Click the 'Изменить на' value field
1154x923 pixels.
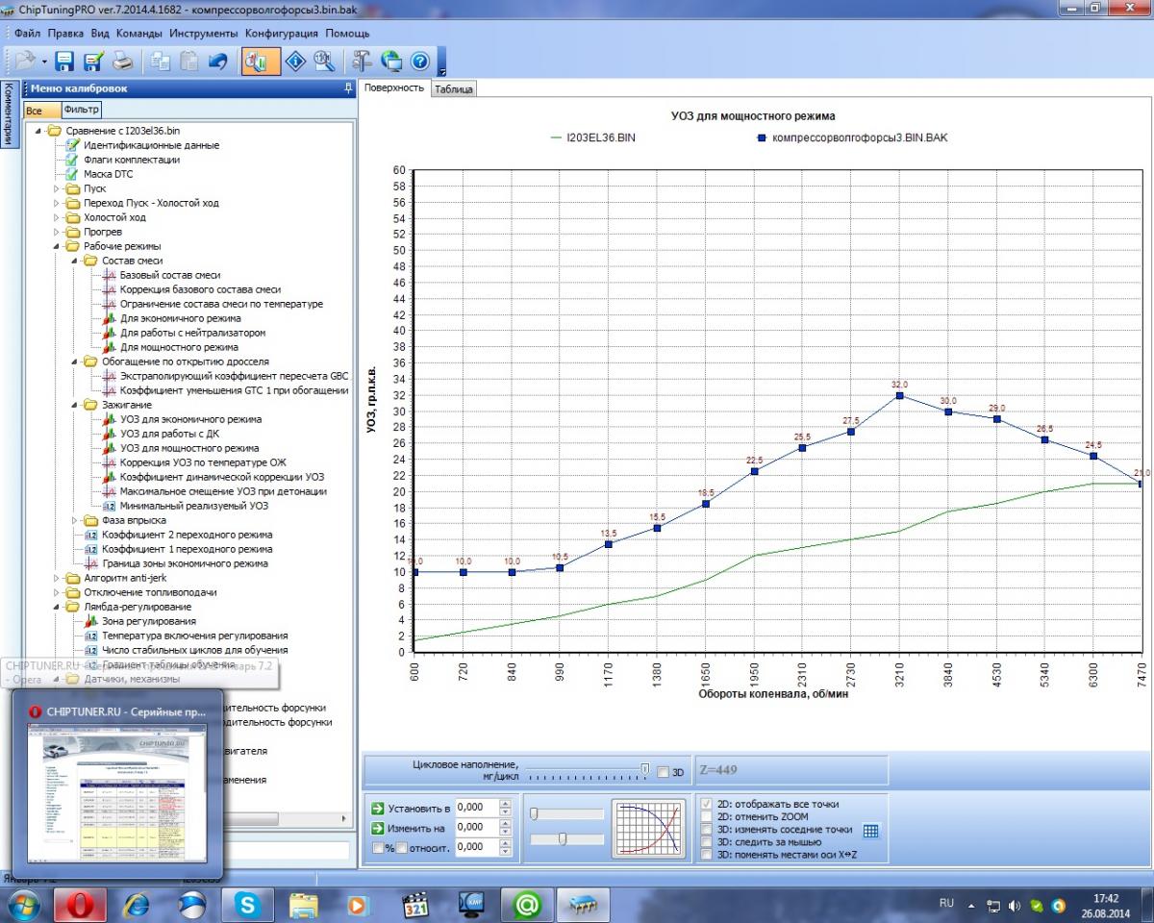[477, 828]
